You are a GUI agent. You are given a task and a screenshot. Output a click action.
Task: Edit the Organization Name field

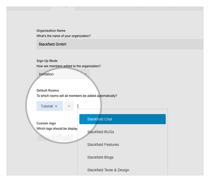point(120,44)
